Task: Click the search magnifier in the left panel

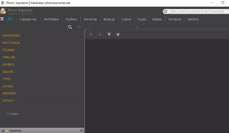Action: point(70,27)
